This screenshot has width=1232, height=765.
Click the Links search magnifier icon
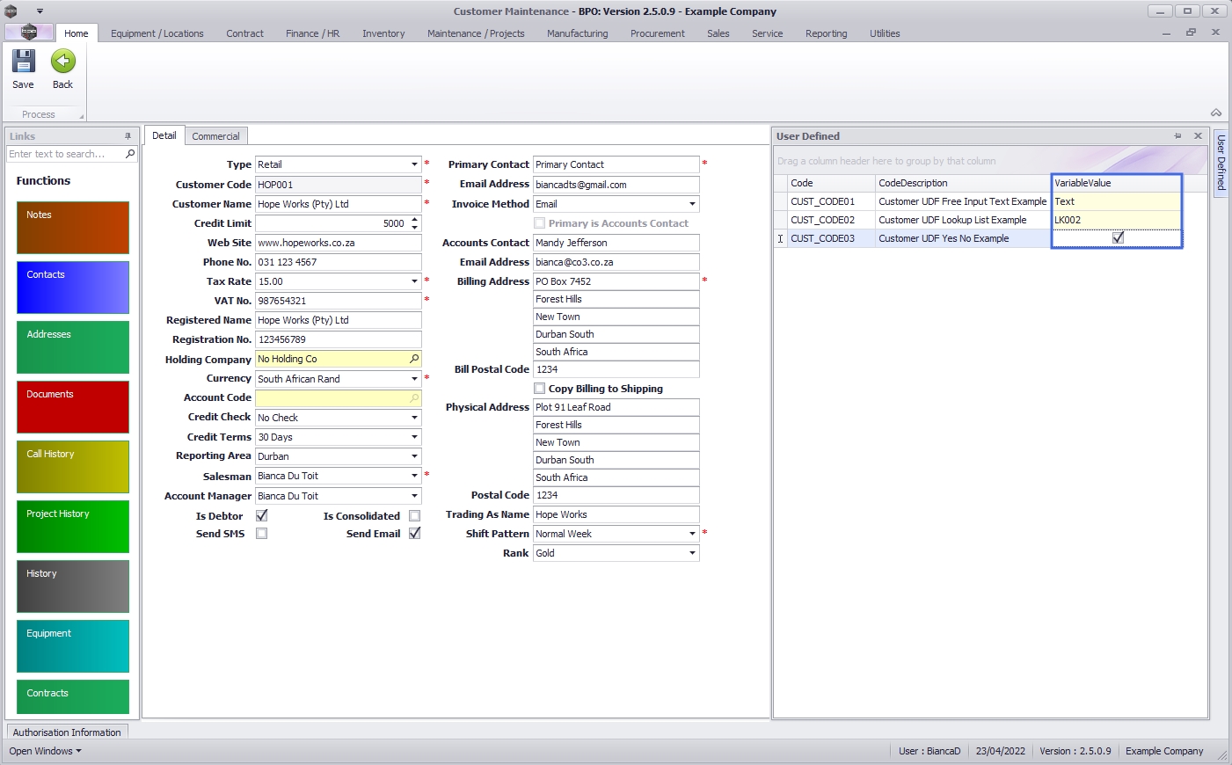tap(130, 154)
